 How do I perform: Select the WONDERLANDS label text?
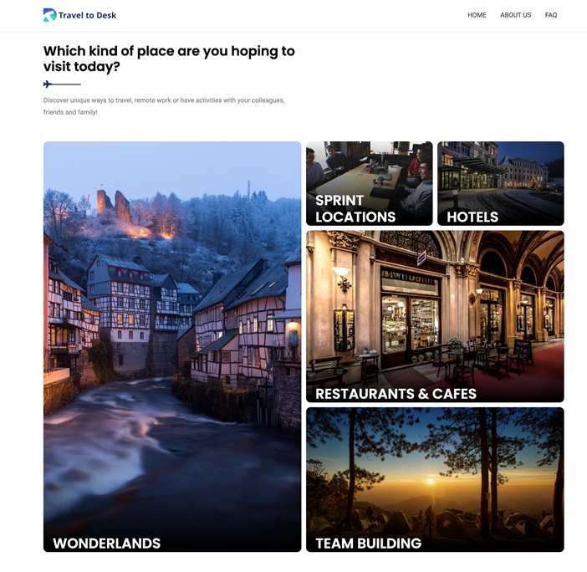(107, 544)
